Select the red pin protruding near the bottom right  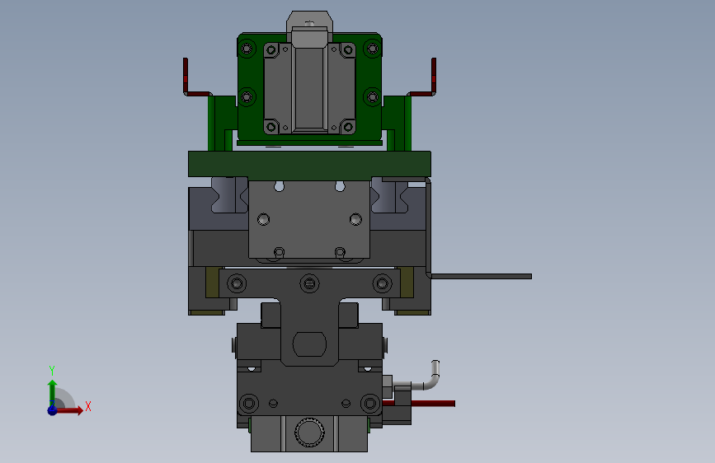pos(433,404)
